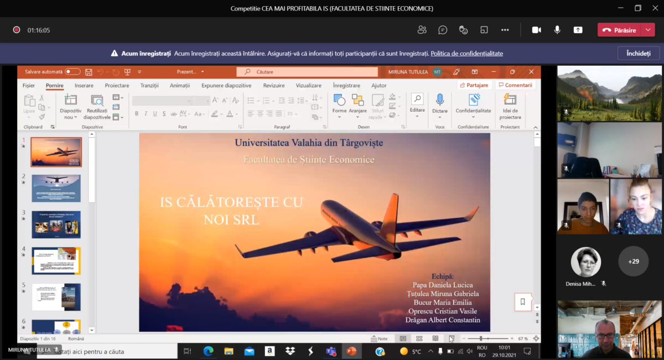Viewport: 664px width, 360px height.
Task: Open the Inserare ribbon tab
Action: [84, 86]
